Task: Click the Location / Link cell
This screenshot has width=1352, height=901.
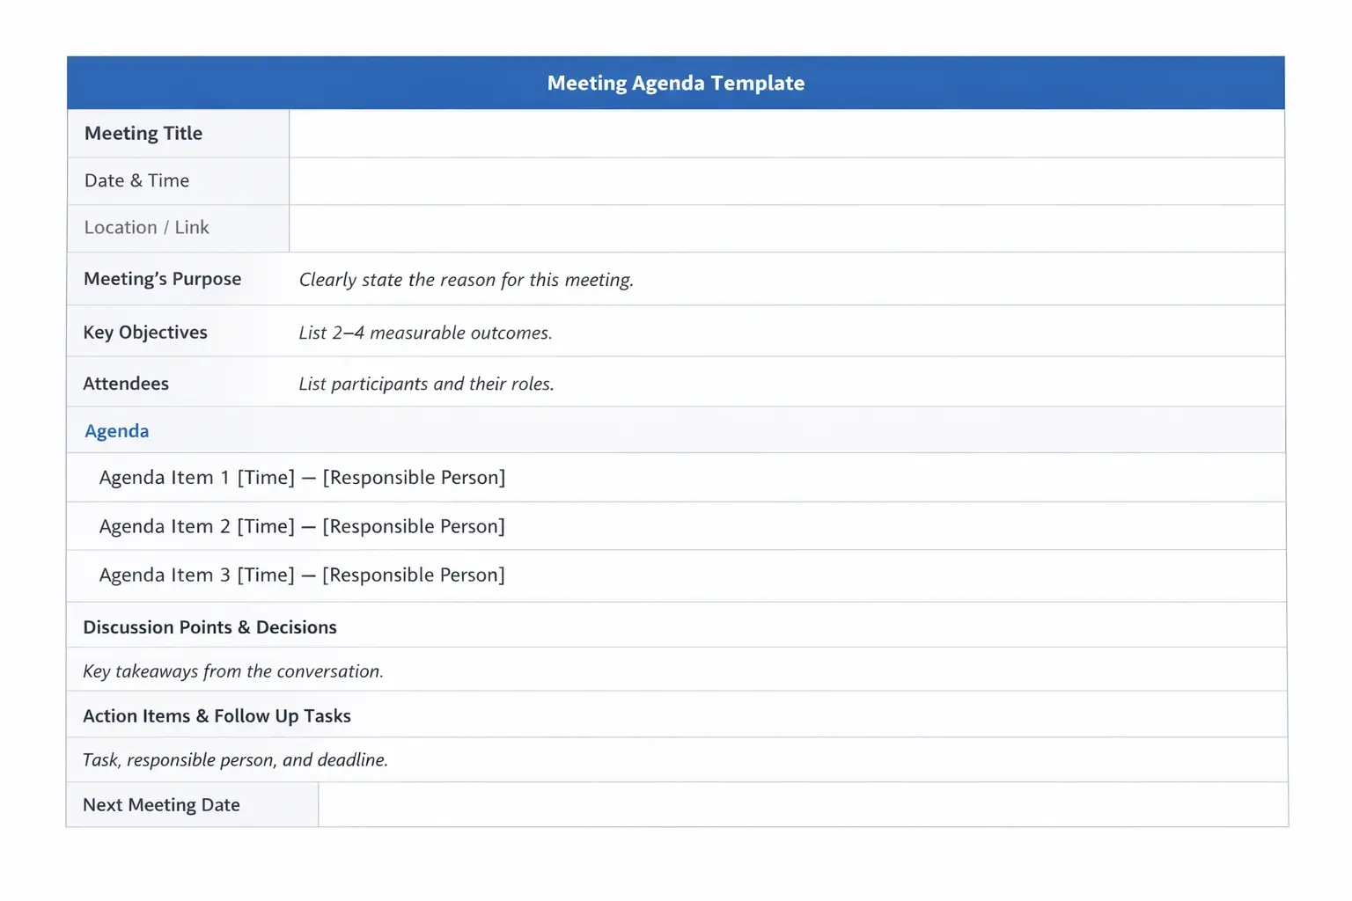Action: coord(786,228)
